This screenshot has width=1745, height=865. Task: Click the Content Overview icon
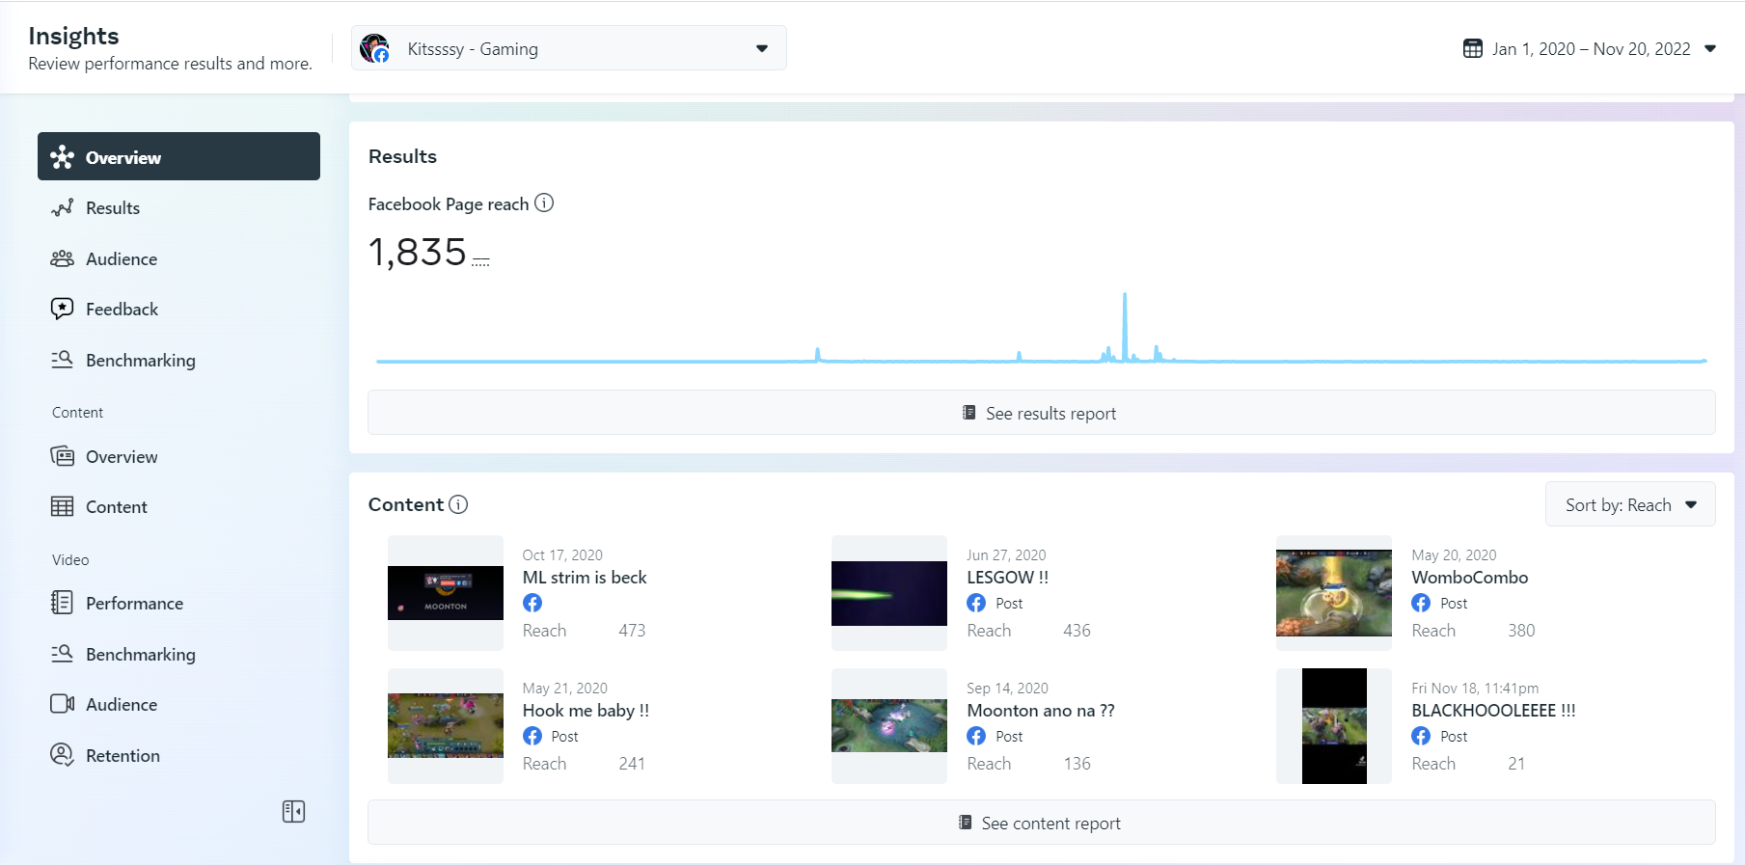[63, 456]
